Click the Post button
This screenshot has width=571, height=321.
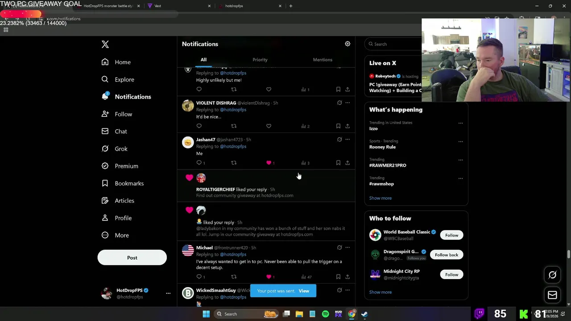point(132,258)
